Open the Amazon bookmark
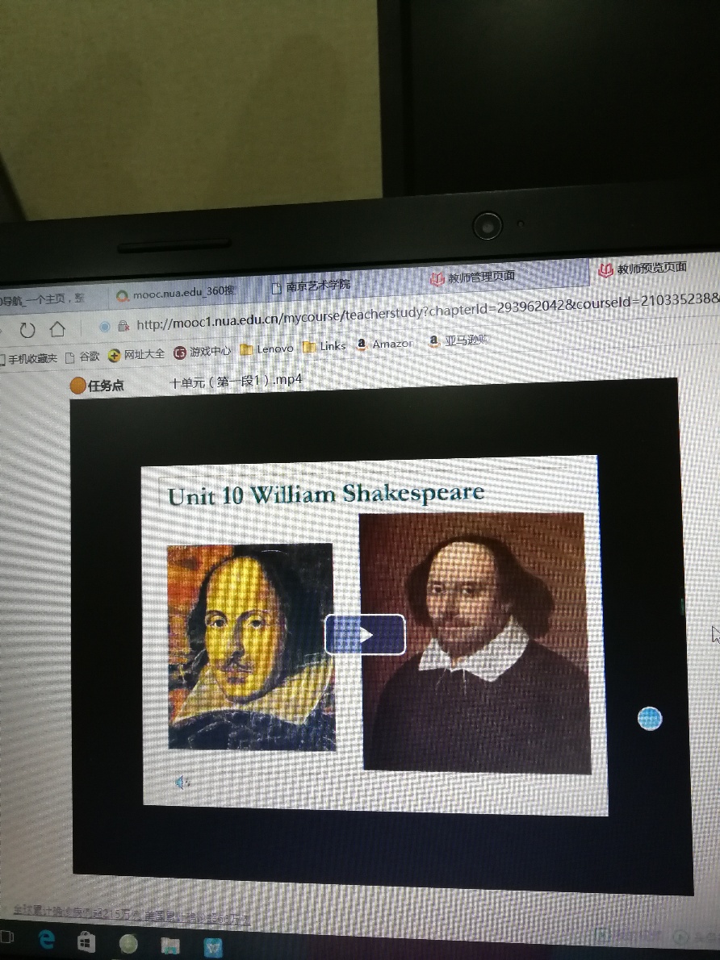The height and width of the screenshot is (960, 720). [384, 344]
